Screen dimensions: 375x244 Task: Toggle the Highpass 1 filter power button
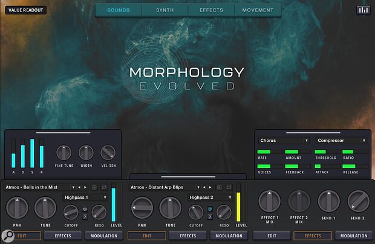click(85, 209)
